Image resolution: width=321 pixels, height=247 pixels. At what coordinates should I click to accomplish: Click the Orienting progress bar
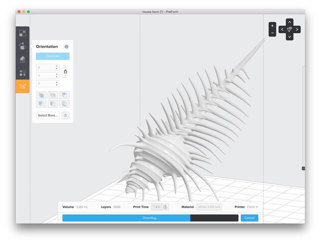pyautogui.click(x=150, y=218)
